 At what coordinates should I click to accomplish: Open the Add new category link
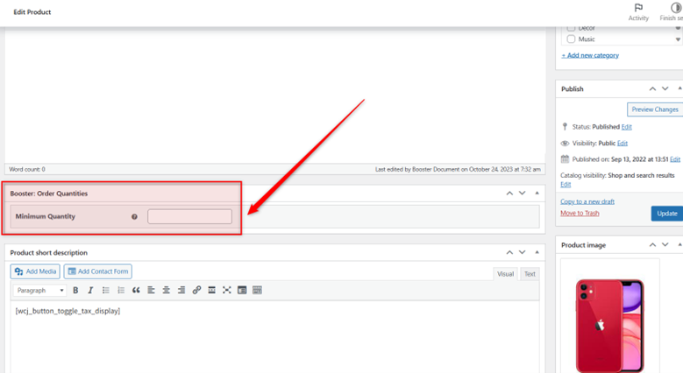[x=590, y=55]
